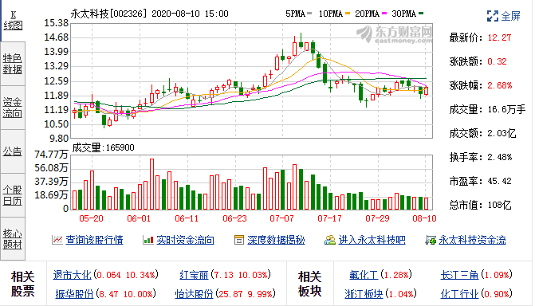Switch to 个股日历 sidebar tab

[x=13, y=194]
